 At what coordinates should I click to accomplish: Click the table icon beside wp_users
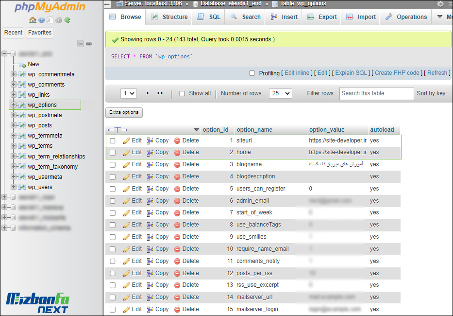pyautogui.click(x=22, y=187)
